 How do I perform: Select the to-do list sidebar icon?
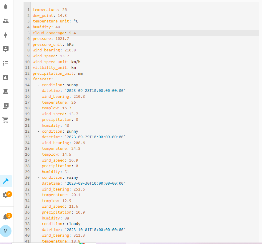point(6,63)
